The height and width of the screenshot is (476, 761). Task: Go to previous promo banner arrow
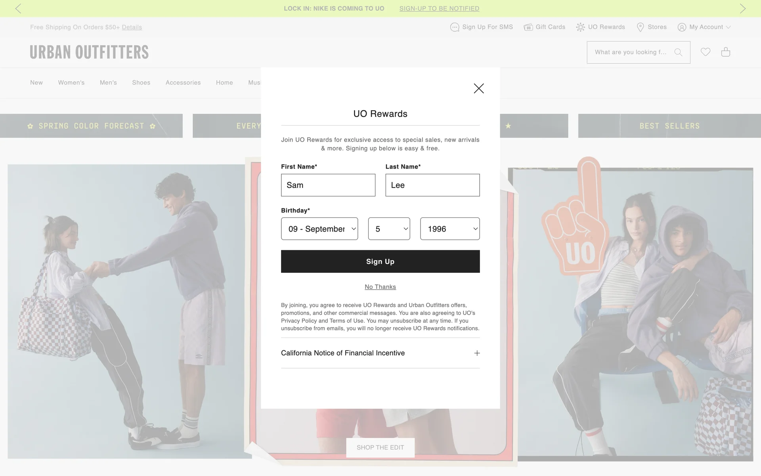point(18,8)
